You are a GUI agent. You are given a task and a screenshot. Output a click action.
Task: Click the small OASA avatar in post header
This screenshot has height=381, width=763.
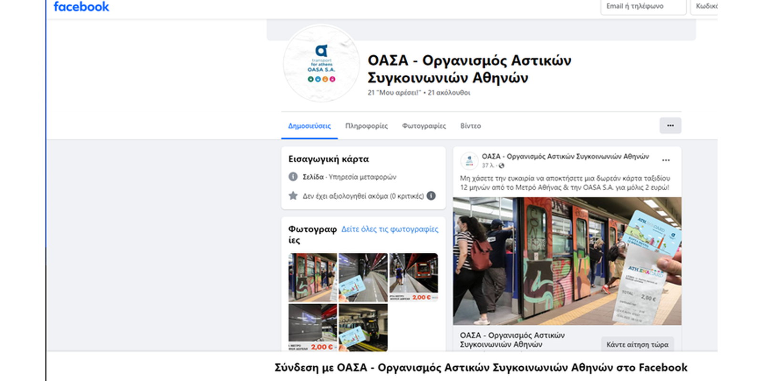(x=469, y=161)
